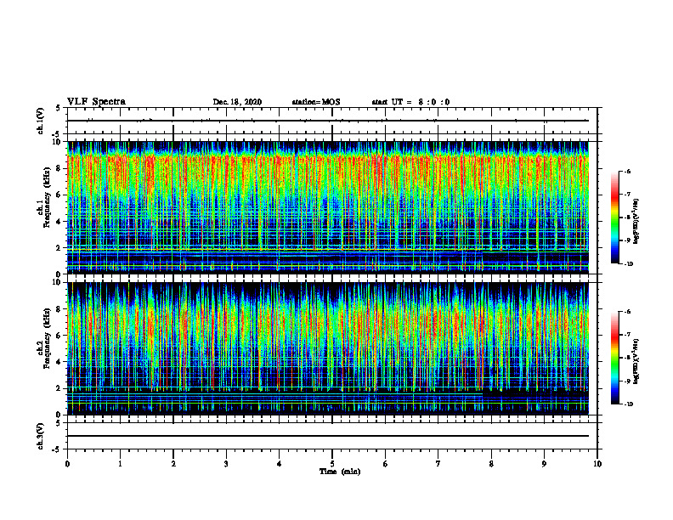Click the "ch.3(V)" axis label

(x=40, y=436)
